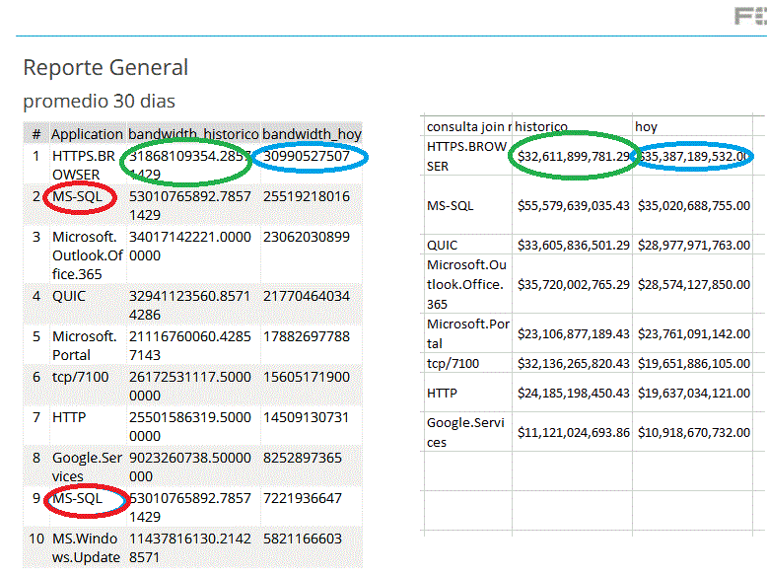Click the value 8252897365 in row 8
Screen dimensions: 767x577
coord(303,458)
